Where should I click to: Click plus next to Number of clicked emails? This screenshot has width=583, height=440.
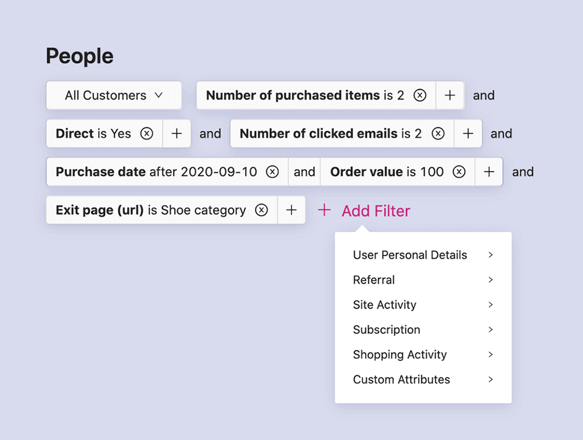tap(468, 134)
